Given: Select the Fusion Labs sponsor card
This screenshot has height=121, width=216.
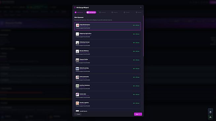Looking at the screenshot, I should 108,95.
